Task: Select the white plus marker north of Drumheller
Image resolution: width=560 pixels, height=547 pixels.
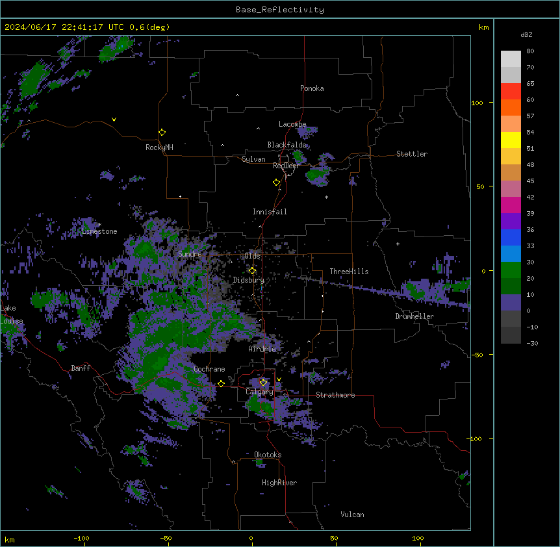Action: click(x=398, y=244)
